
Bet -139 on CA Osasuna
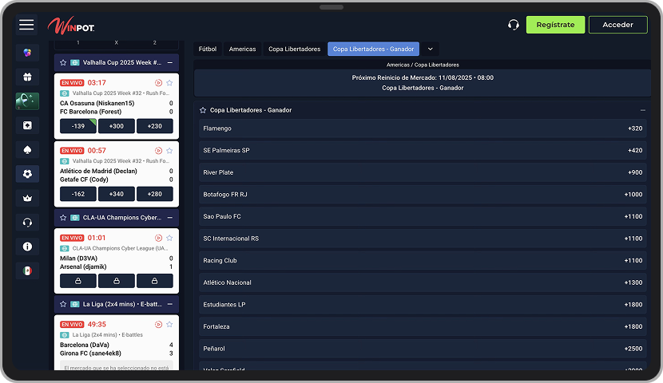click(78, 126)
